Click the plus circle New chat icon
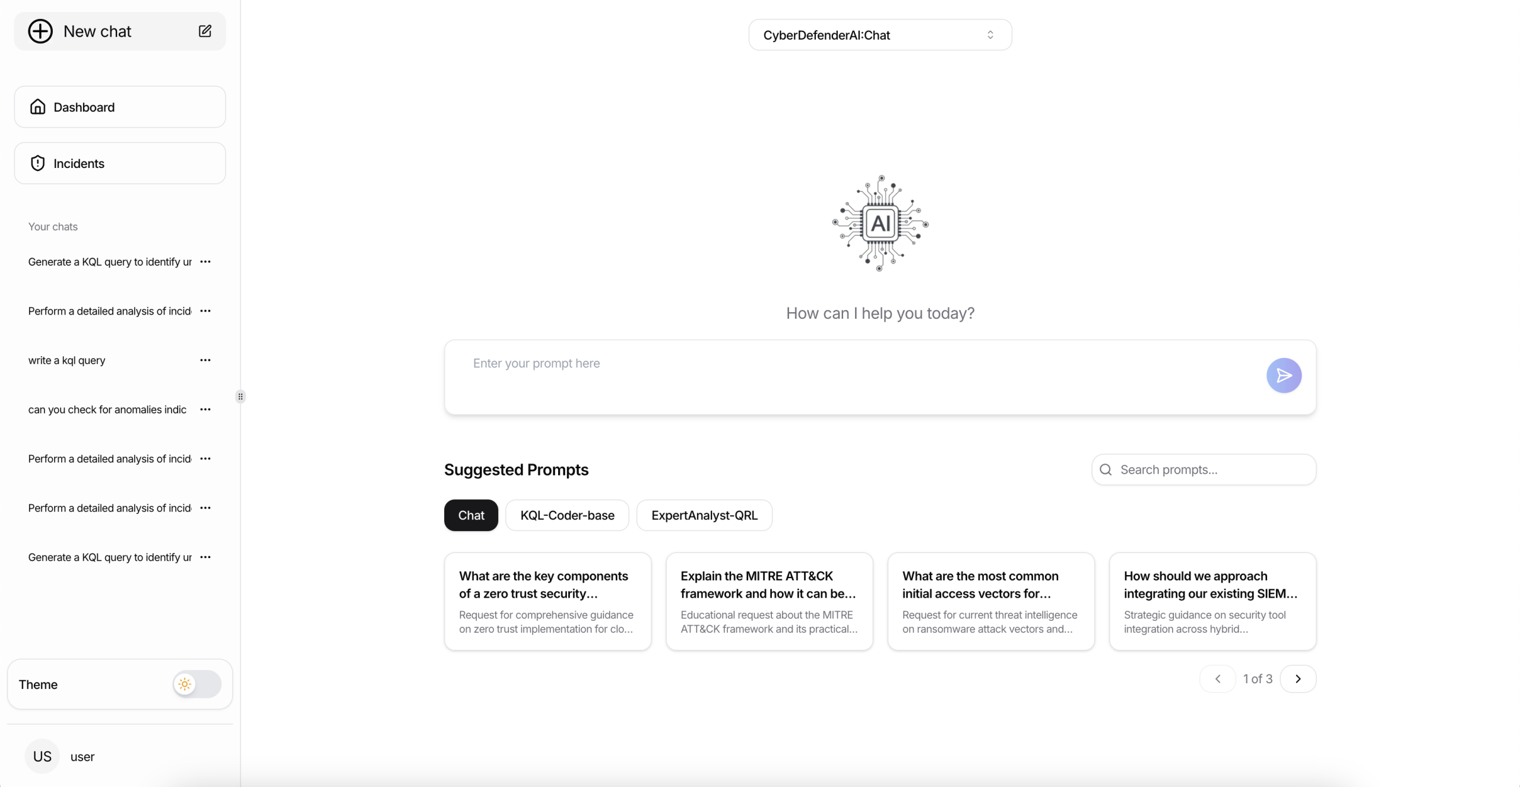The height and width of the screenshot is (787, 1520). click(40, 31)
